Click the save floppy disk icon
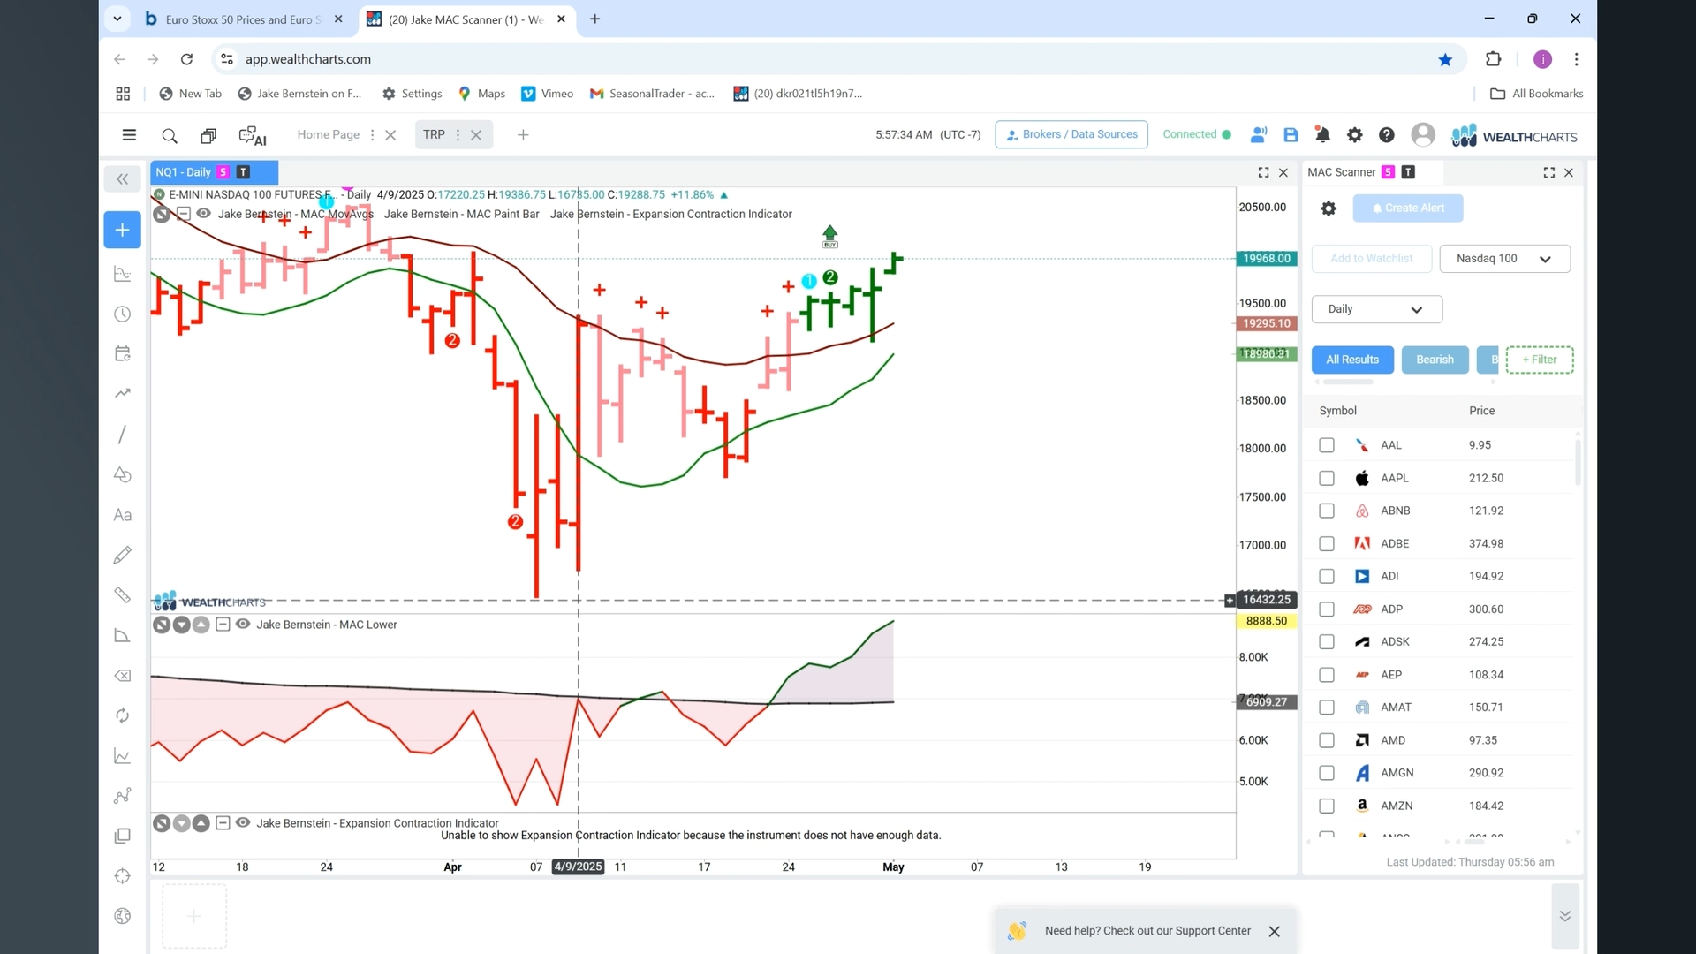Viewport: 1696px width, 954px height. (x=1291, y=134)
